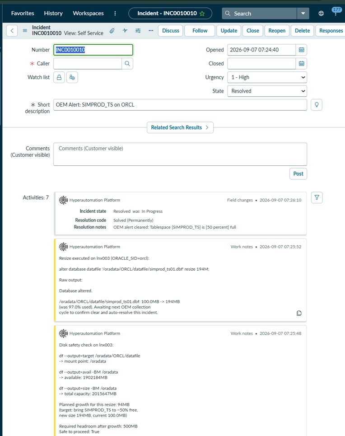
Task: Open the Favorites menu
Action: [23, 14]
